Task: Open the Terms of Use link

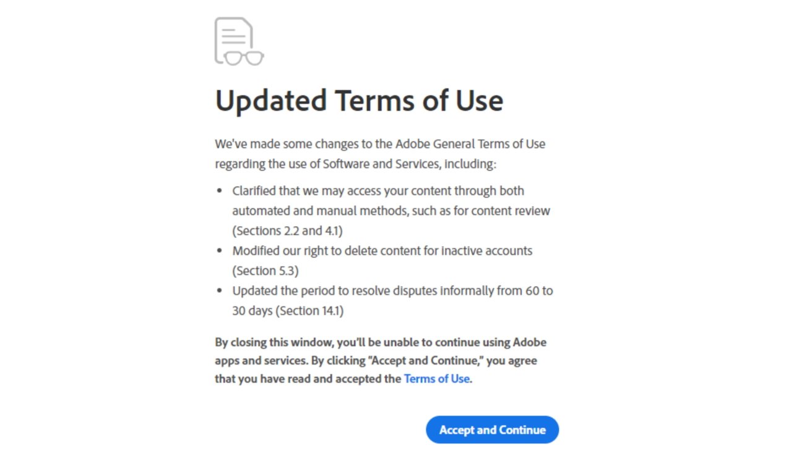Action: 436,379
